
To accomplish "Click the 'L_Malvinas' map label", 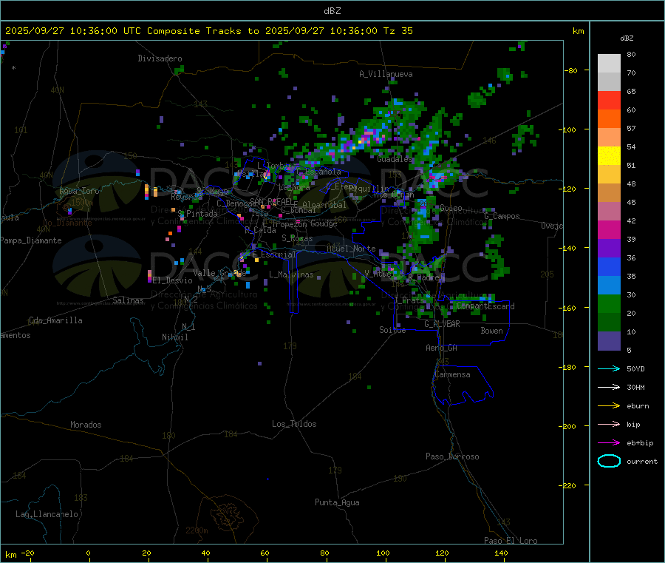I will [291, 274].
